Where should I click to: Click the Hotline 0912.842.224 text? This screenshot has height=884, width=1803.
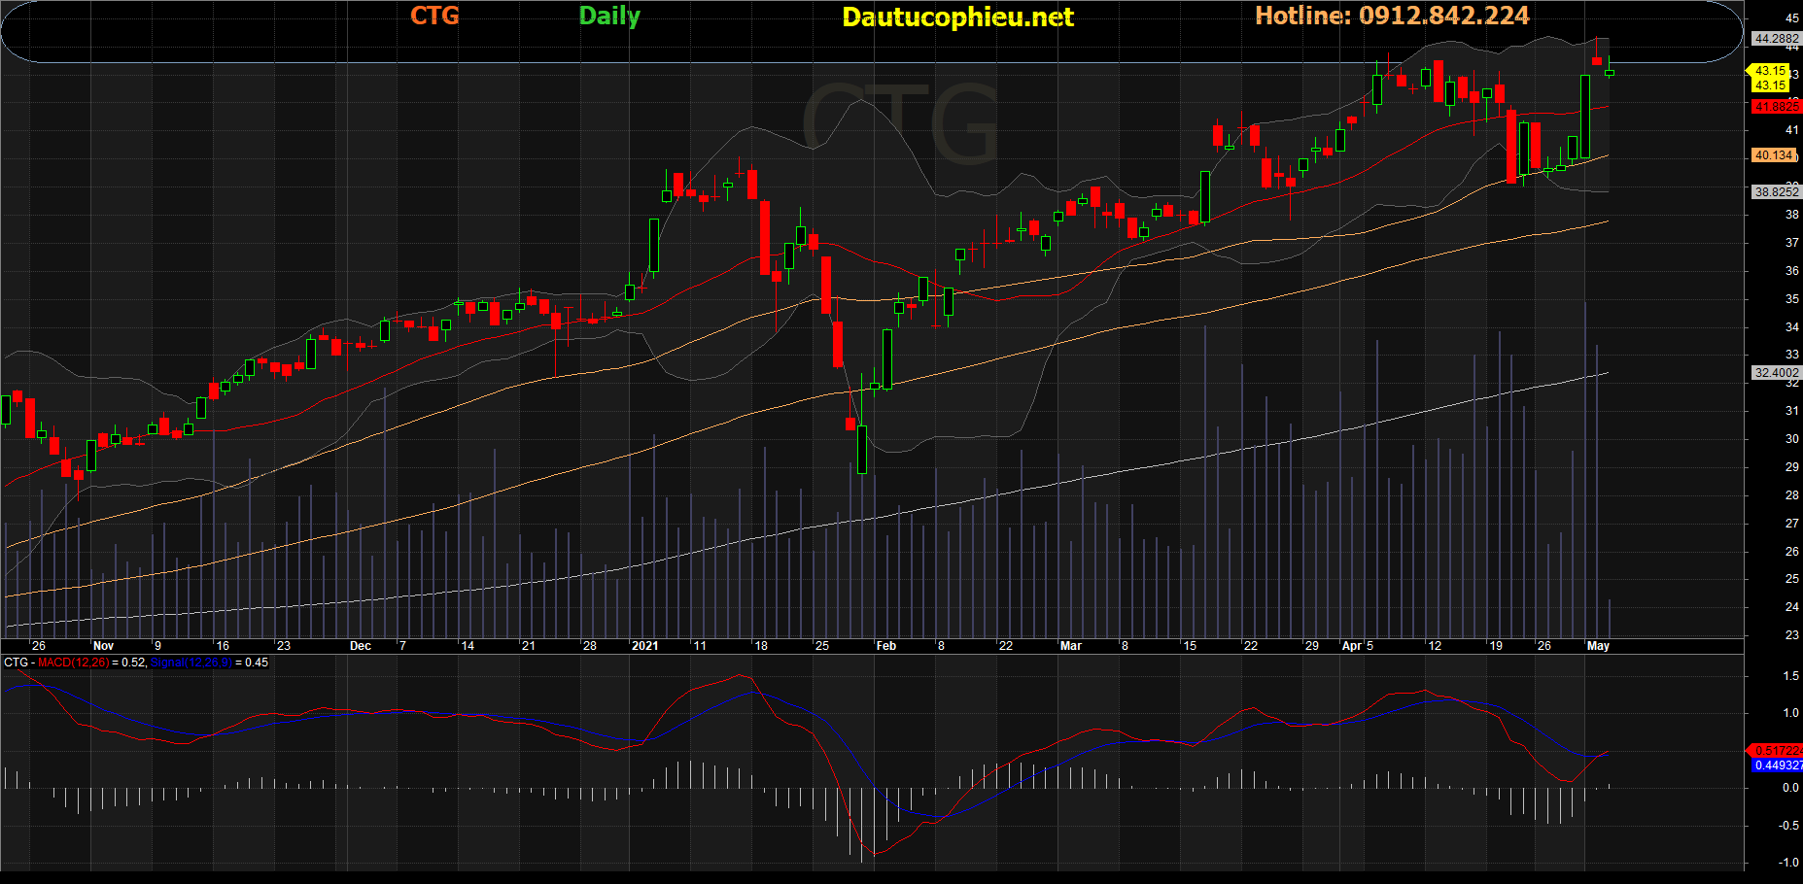1392,16
